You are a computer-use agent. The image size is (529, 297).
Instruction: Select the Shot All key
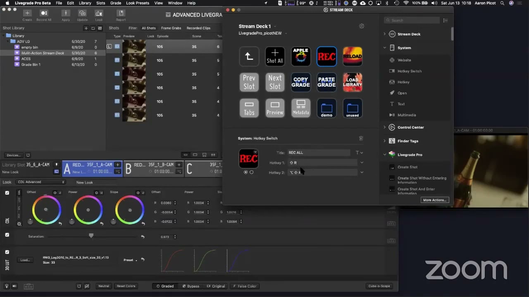click(x=275, y=57)
